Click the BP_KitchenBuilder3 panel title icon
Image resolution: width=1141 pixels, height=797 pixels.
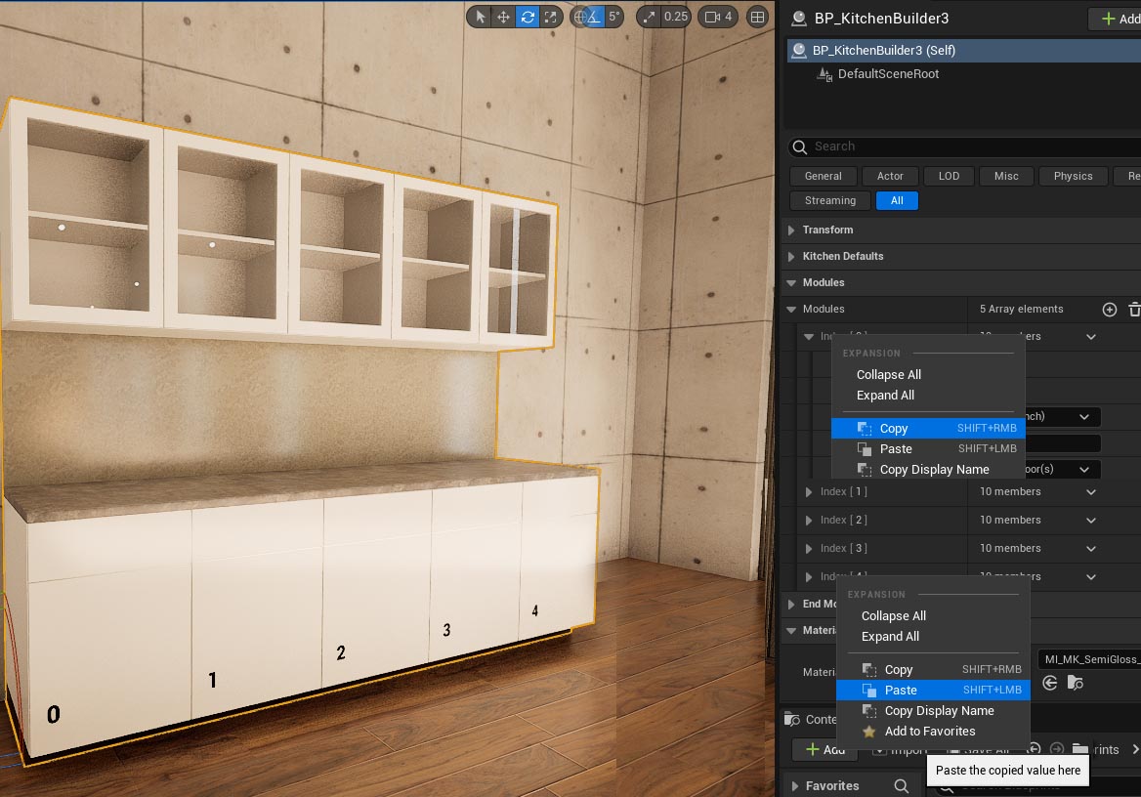799,19
